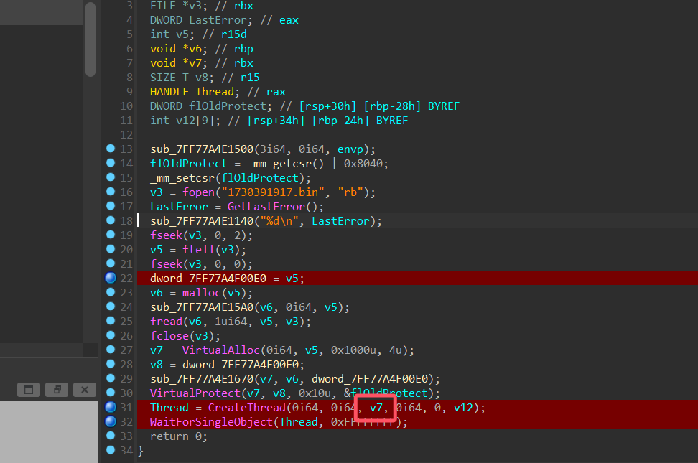Click the v7 argument in CreateThread
This screenshot has width=698, height=463.
coord(376,407)
